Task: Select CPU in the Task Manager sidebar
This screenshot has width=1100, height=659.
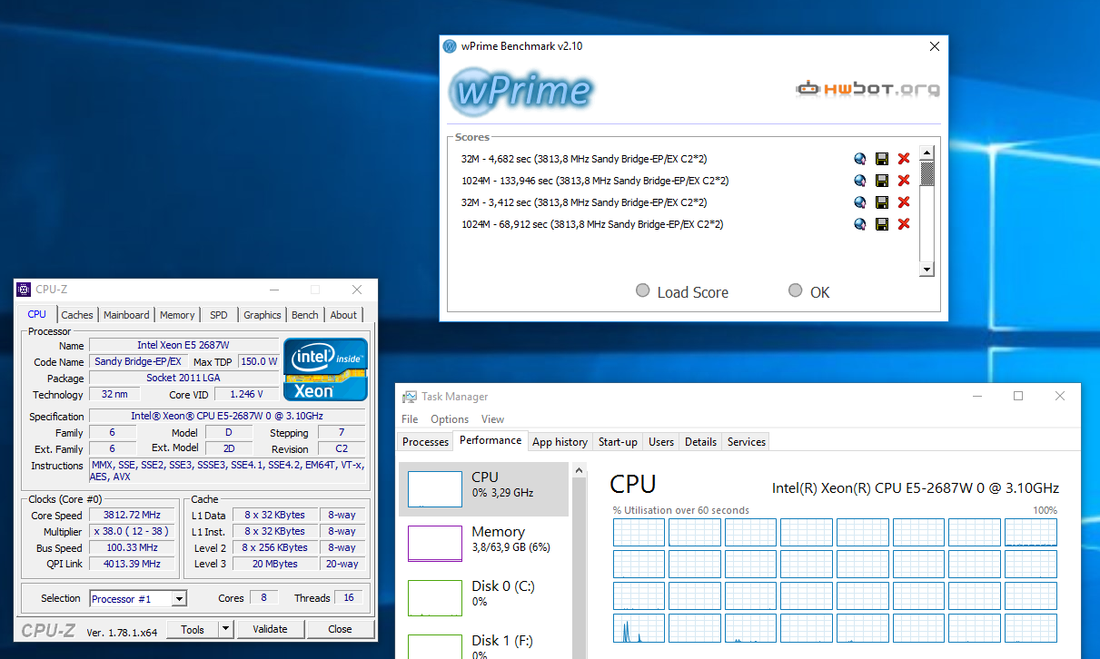Action: tap(484, 489)
